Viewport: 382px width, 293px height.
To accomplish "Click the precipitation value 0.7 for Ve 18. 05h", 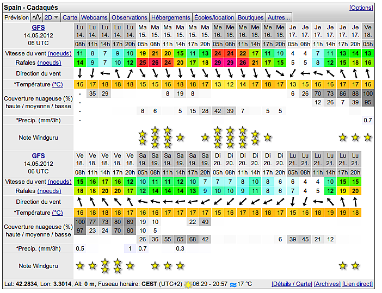I will [x=368, y=120].
